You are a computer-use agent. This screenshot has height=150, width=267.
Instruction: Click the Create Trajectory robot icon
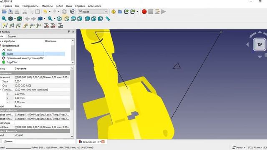point(5,26)
